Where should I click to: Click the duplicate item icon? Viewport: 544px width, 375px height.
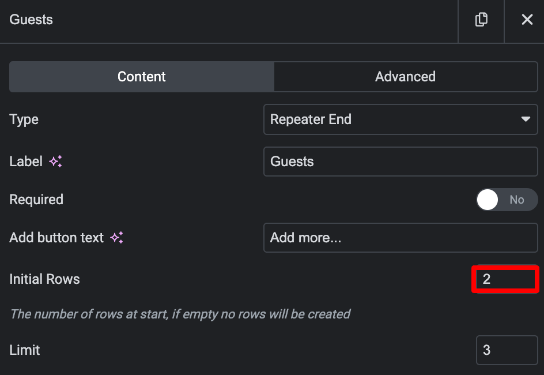coord(481,20)
